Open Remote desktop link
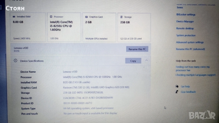Image resolution: width=219 pixels, height=123 pixels. pos(185,28)
